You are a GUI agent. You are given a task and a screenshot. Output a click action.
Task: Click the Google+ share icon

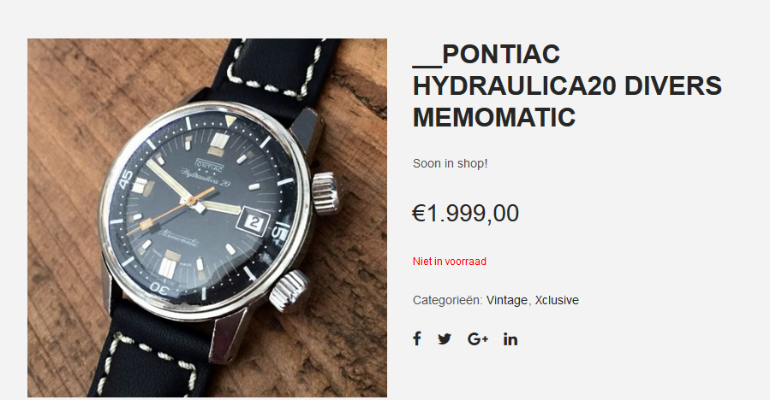[478, 339]
